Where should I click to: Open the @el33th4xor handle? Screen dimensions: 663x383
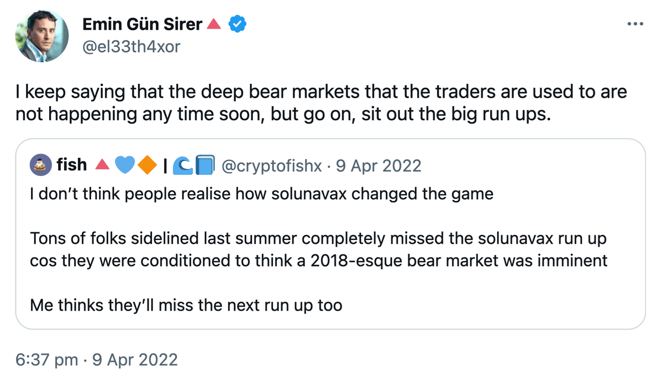[x=131, y=46]
